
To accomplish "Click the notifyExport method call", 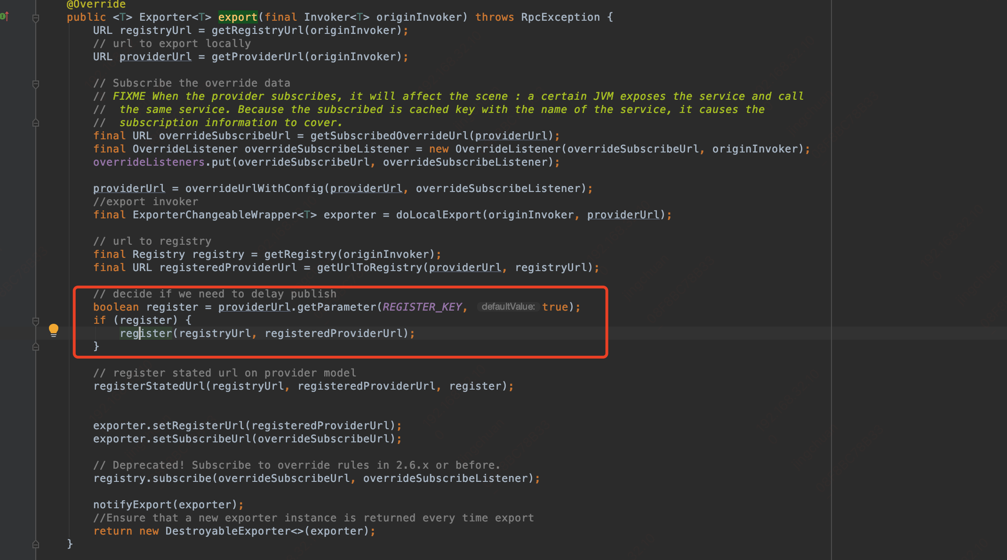I will point(132,505).
